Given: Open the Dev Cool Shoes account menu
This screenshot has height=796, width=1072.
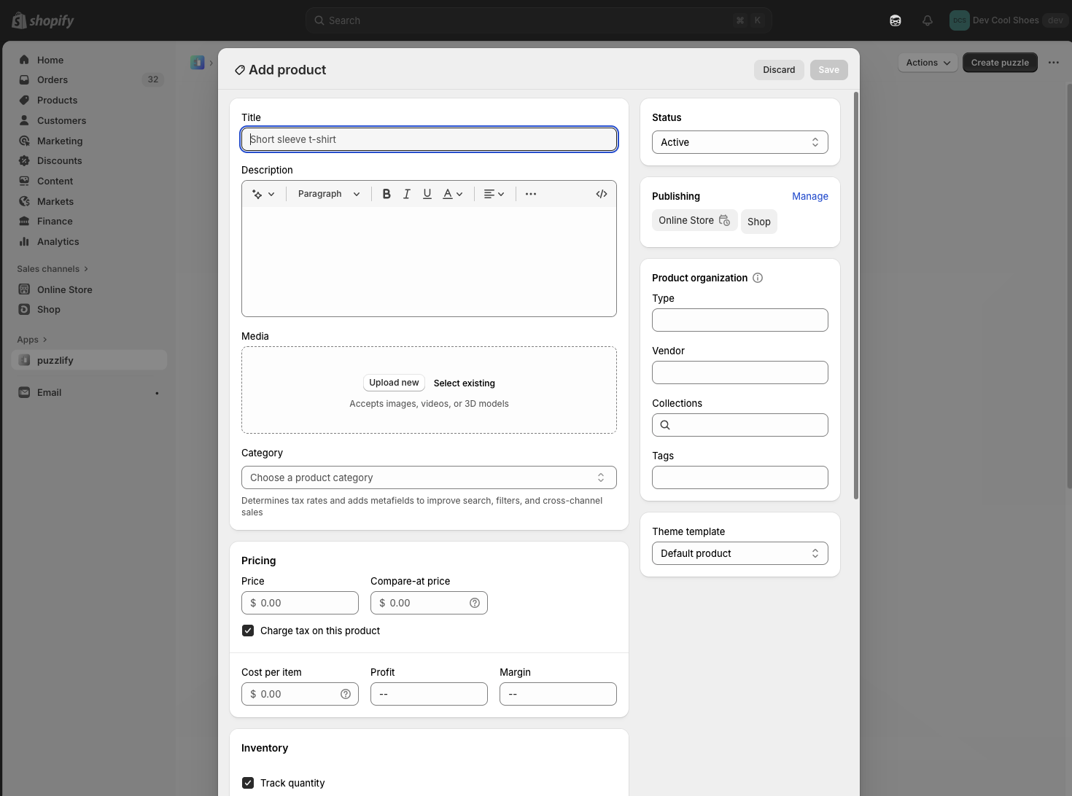Looking at the screenshot, I should point(1009,20).
